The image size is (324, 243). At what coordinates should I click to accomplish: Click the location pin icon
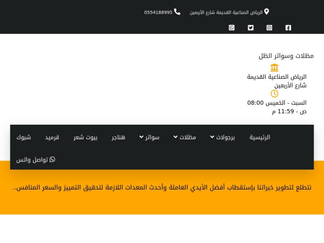coord(267,11)
